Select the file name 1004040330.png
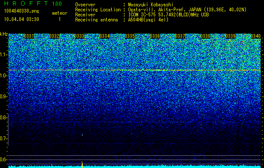The width and height of the screenshot is (264, 168). (22, 11)
